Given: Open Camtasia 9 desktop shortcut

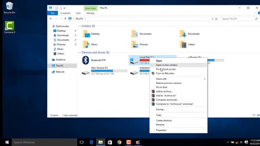Looking at the screenshot, I should pos(9,27).
